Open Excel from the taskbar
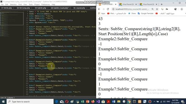The width and height of the screenshot is (186, 104). pos(83,101)
